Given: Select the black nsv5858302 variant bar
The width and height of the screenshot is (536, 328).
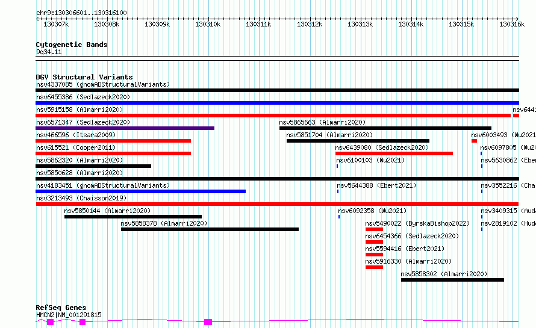Looking at the screenshot, I should click(453, 280).
